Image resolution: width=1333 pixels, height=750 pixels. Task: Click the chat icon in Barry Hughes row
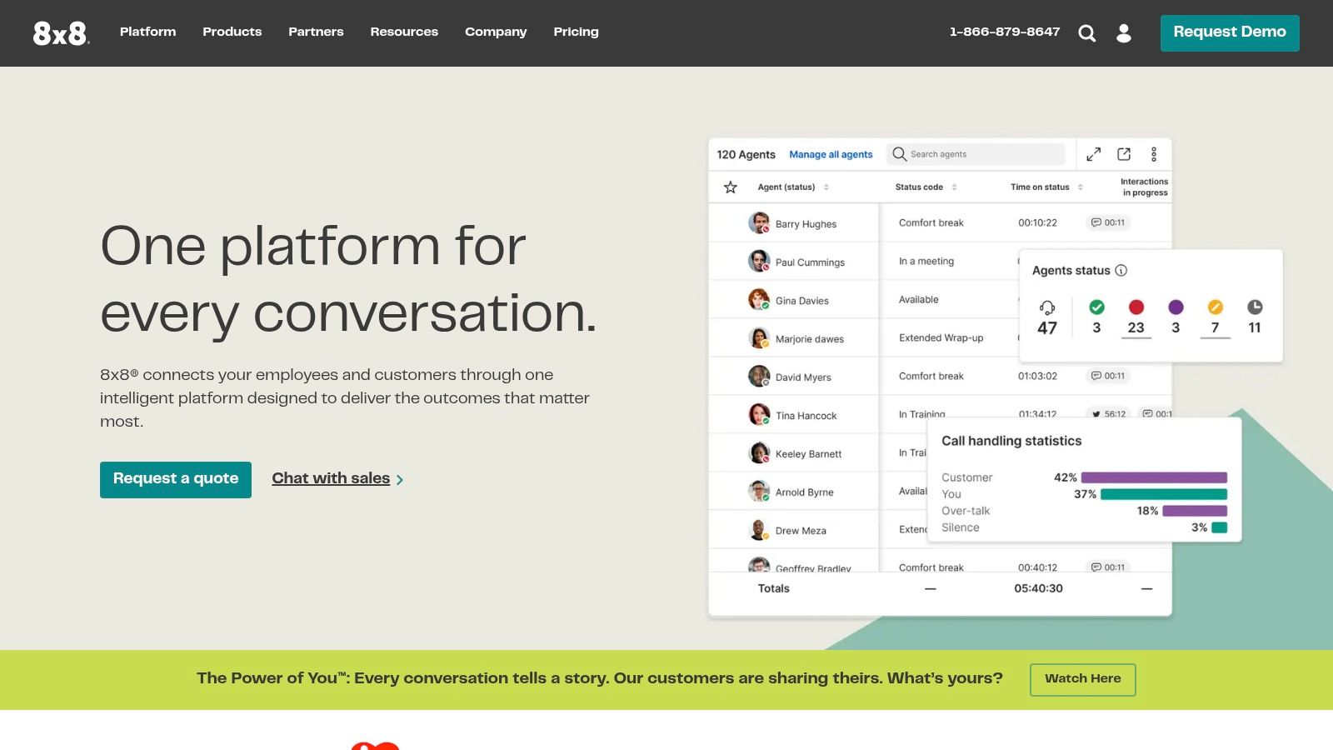tap(1096, 222)
